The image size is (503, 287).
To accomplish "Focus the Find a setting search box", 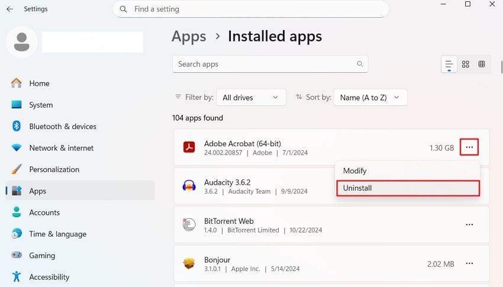I will [250, 9].
